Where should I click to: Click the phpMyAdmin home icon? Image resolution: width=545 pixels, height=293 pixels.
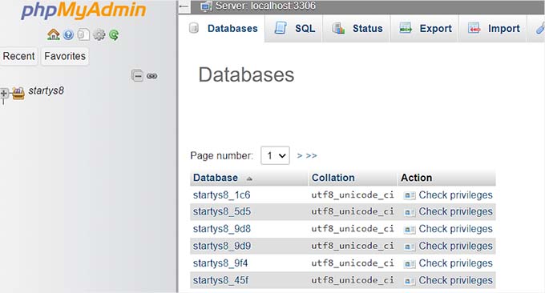click(54, 34)
